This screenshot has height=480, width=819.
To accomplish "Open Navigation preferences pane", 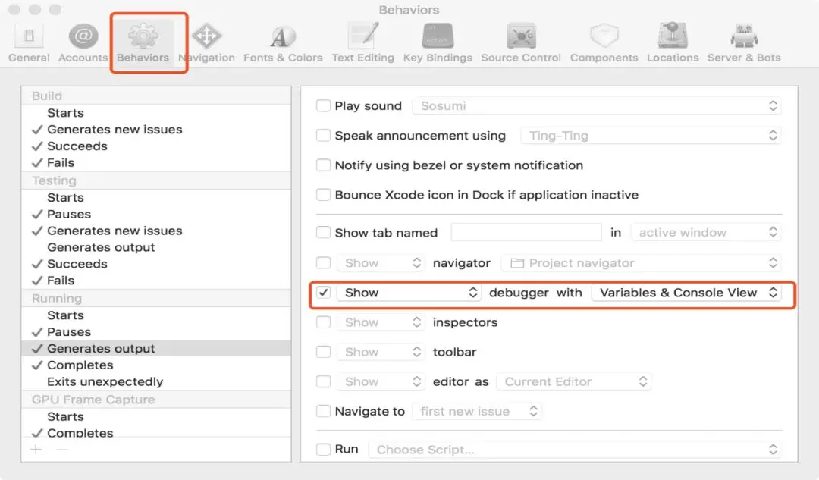I will (207, 43).
